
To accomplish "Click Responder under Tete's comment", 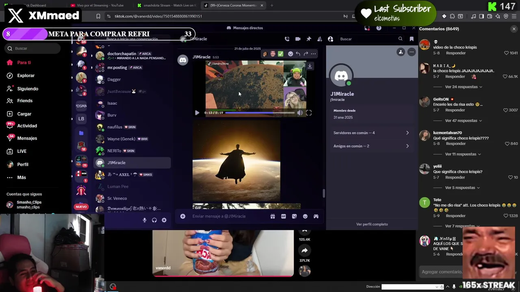I will pos(455,216).
